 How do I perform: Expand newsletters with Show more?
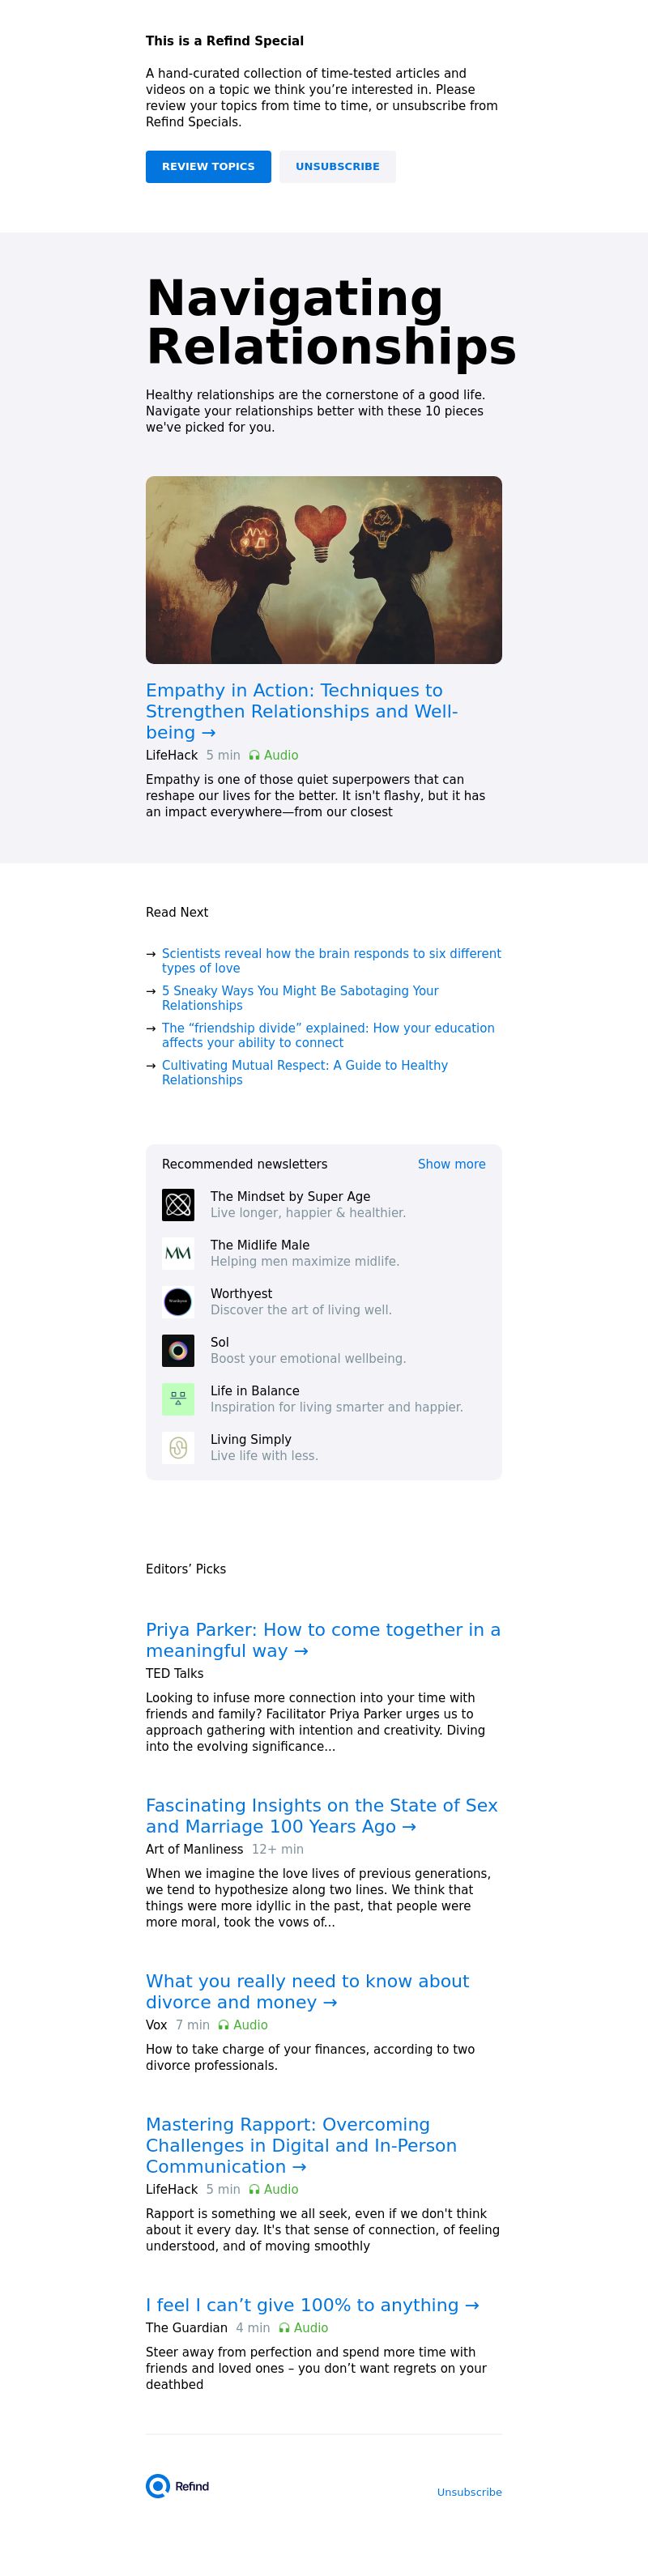pyautogui.click(x=451, y=1164)
